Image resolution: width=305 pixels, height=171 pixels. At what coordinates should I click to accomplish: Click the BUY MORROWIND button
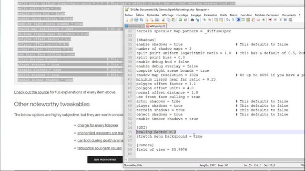(x=105, y=160)
